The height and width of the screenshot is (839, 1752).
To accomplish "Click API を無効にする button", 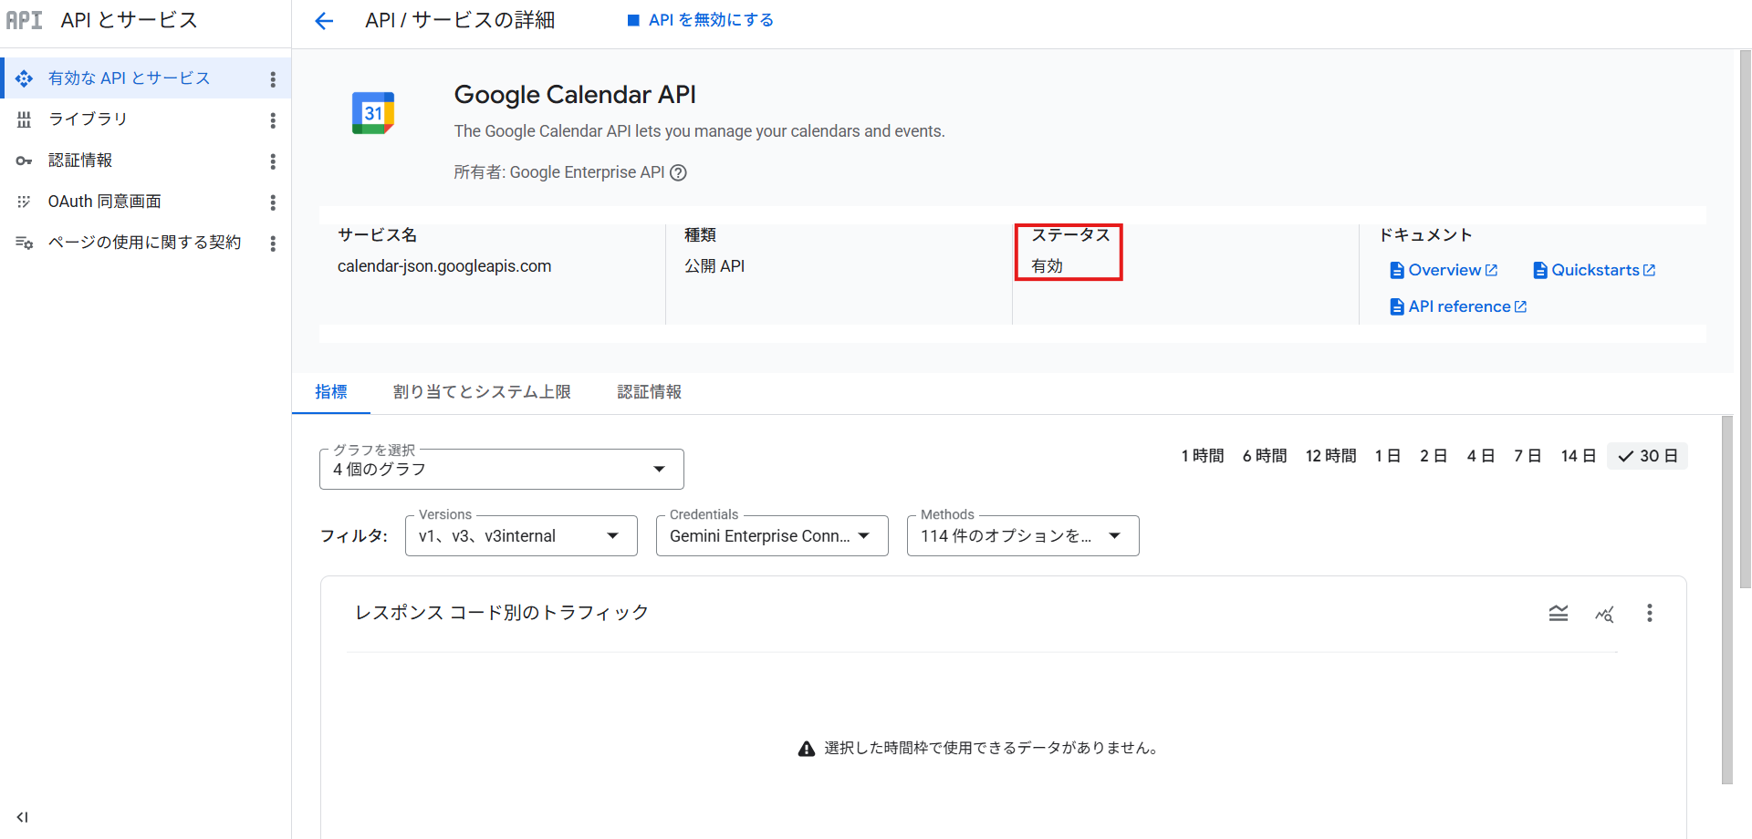I will [701, 20].
